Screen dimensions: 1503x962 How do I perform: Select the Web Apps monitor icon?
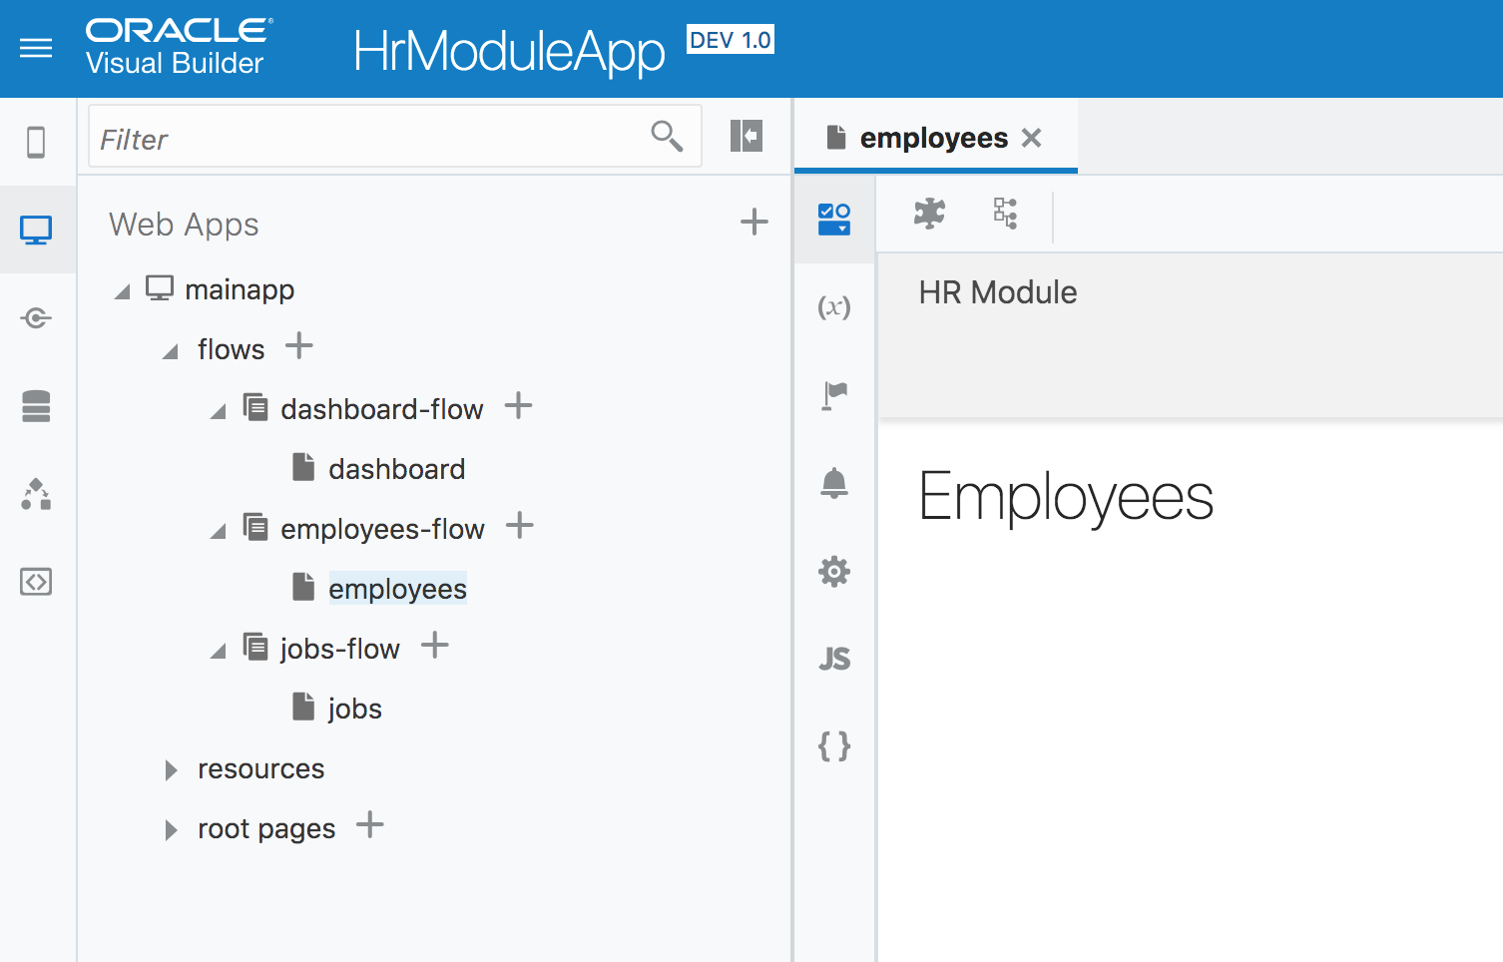point(36,231)
